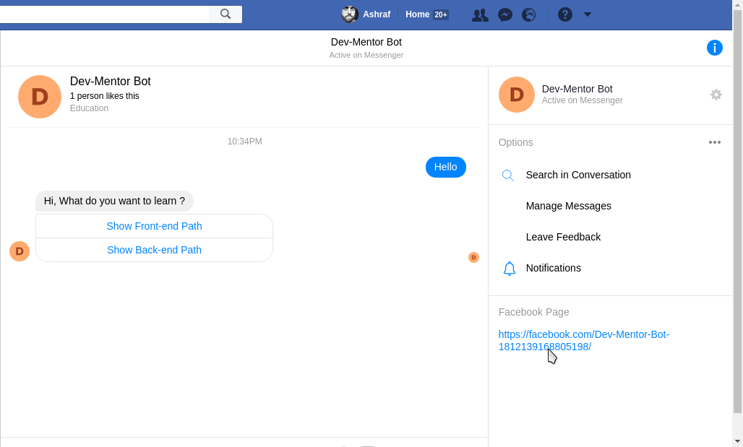This screenshot has height=447, width=743.
Task: Click the Education category label
Action: point(89,108)
